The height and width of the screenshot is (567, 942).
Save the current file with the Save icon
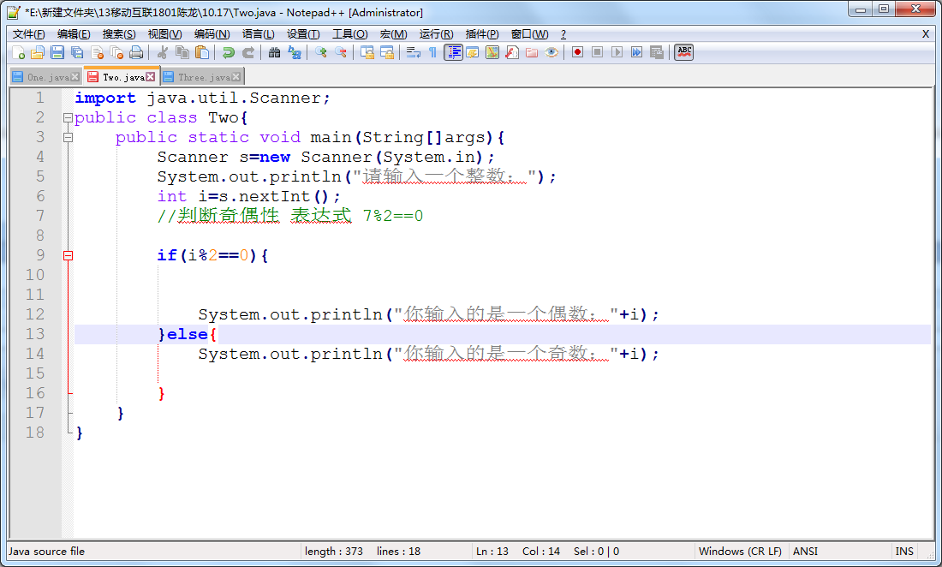(57, 52)
